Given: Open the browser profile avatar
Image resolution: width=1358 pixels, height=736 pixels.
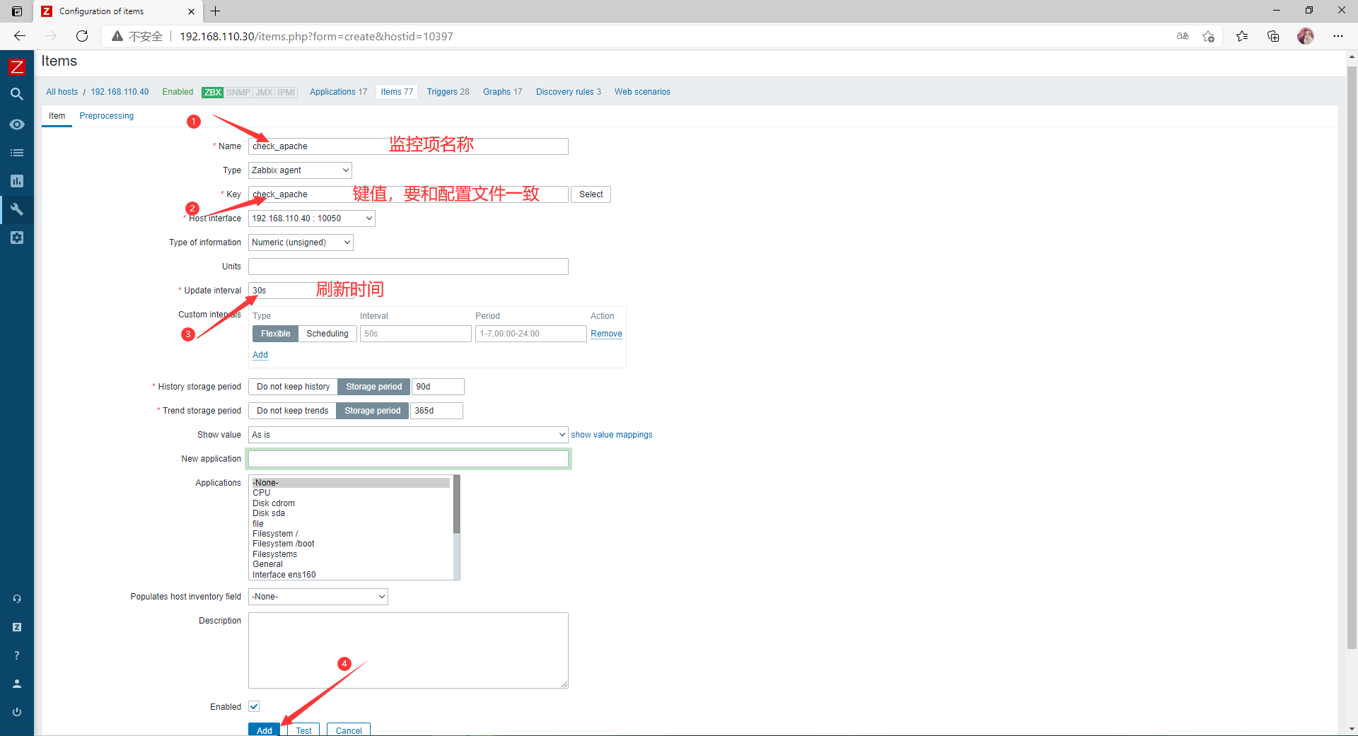Looking at the screenshot, I should (x=1306, y=36).
